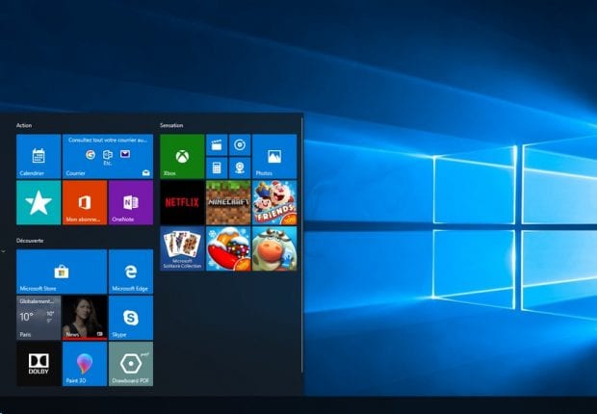Launch the Skype tile

pyautogui.click(x=131, y=318)
